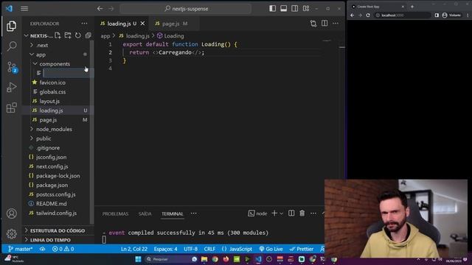The height and width of the screenshot is (265, 472).
Task: Collapse all folders in explorer
Action: click(x=88, y=35)
